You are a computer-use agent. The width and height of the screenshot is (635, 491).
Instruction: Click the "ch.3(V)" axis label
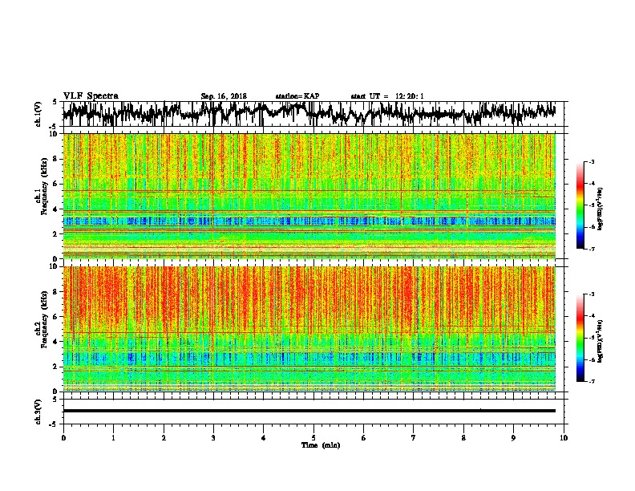pos(38,412)
